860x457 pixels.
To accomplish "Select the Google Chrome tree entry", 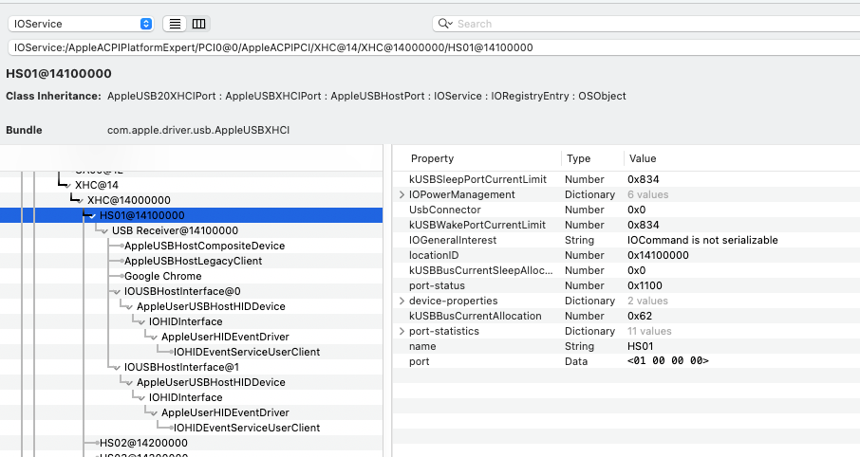I will tap(162, 276).
